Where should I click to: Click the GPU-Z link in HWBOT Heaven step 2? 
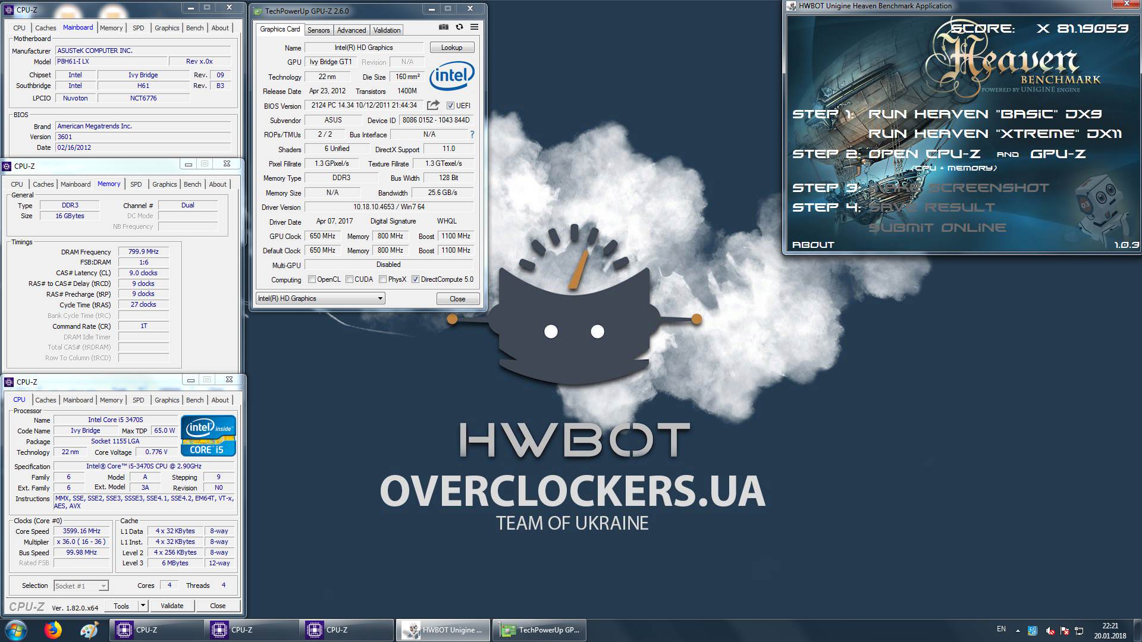click(1058, 154)
